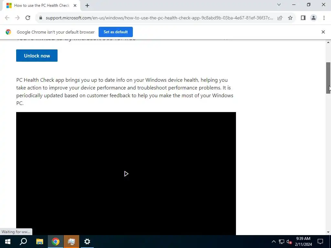Reload the page in Chrome
Screen dimensions: 331x248
tap(28, 18)
